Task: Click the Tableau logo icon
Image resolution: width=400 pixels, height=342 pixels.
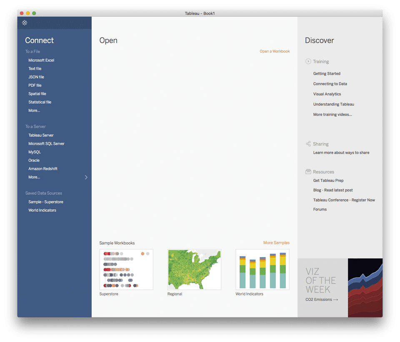Action: pyautogui.click(x=25, y=23)
